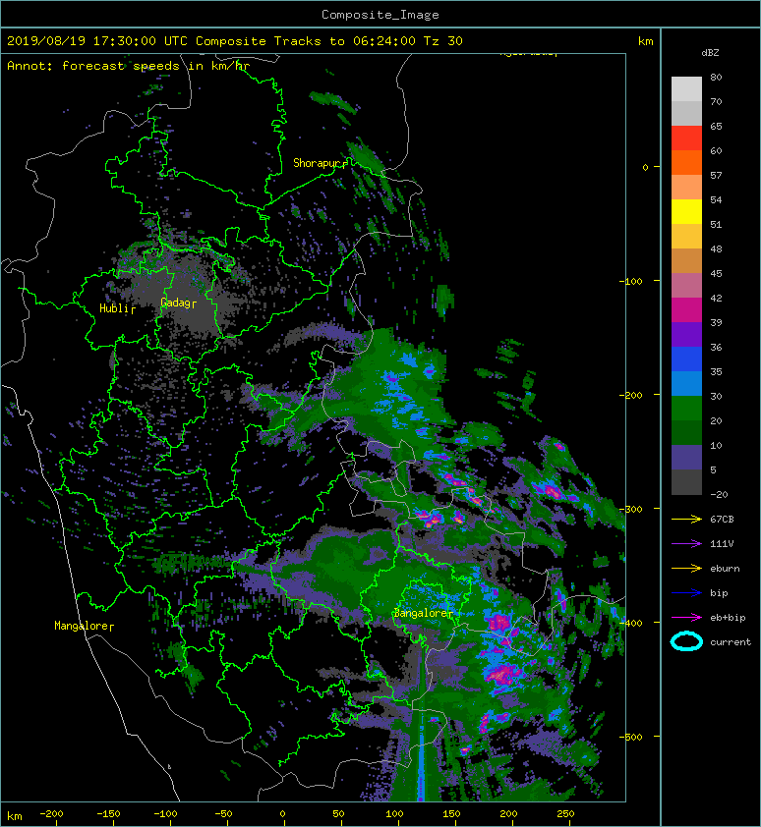Select the deep orange swatch between 60 and 57
The height and width of the screenshot is (827, 761).
pyautogui.click(x=686, y=162)
